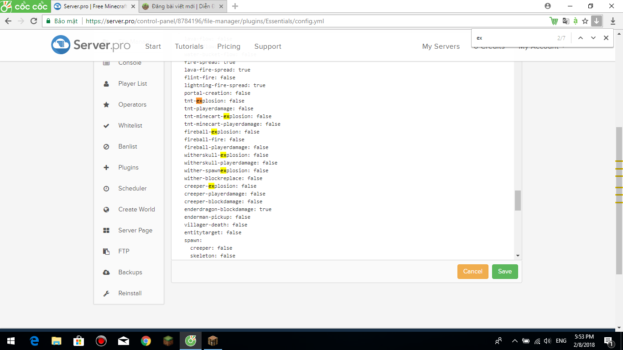The image size is (623, 350).
Task: Click the Plugins plus icon
Action: tap(106, 168)
